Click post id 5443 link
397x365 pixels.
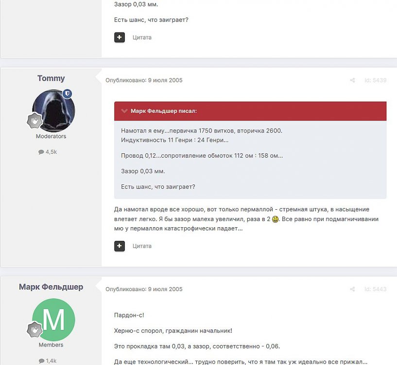tap(376, 289)
